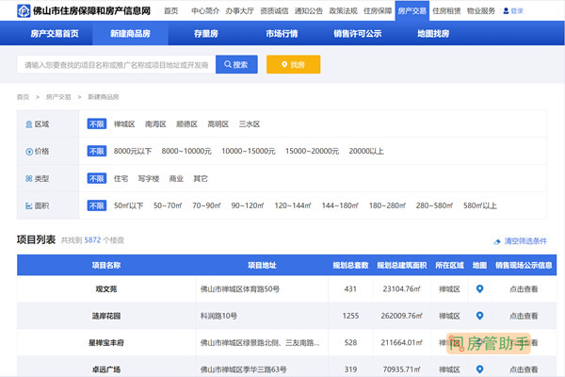Open 政策法规 menu item

tap(343, 10)
